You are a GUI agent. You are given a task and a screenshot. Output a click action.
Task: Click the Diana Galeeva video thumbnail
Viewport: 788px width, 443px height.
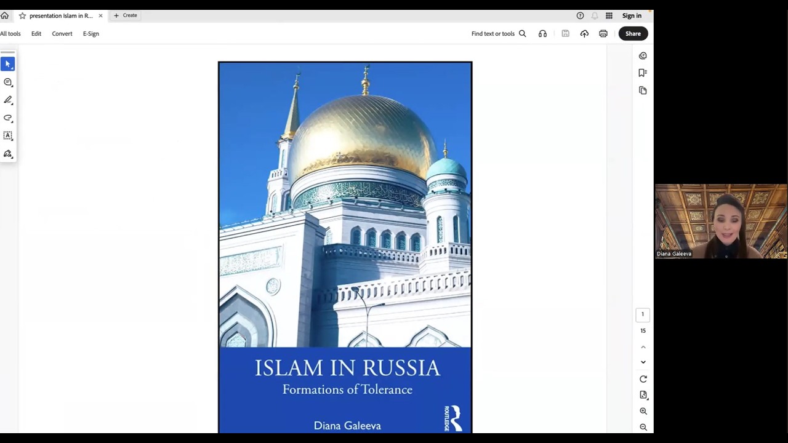pos(721,221)
